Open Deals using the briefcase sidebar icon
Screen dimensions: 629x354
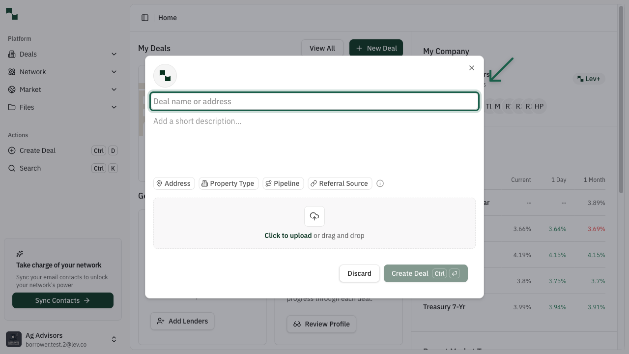[12, 54]
